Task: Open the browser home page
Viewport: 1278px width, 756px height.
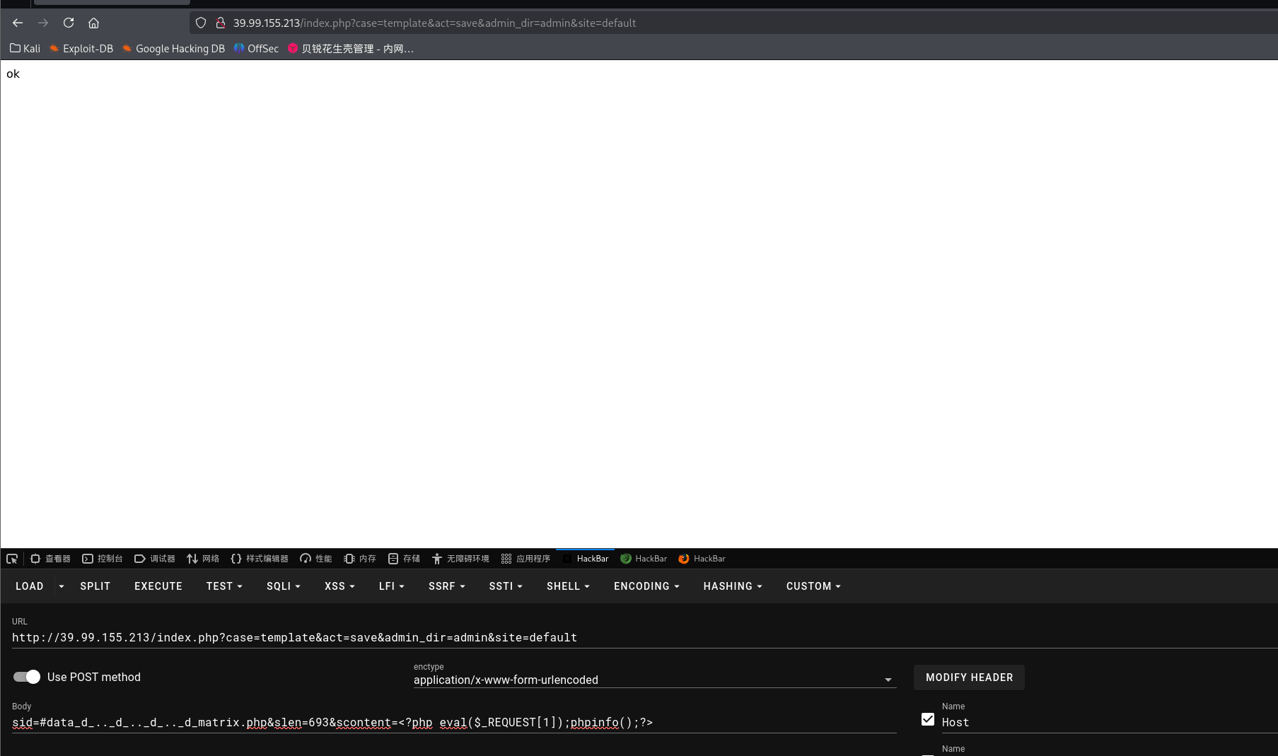Action: coord(93,23)
